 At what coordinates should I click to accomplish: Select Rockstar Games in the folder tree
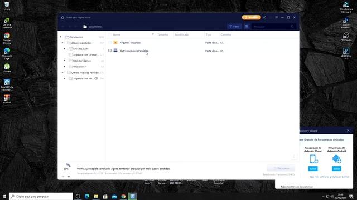tap(82, 61)
